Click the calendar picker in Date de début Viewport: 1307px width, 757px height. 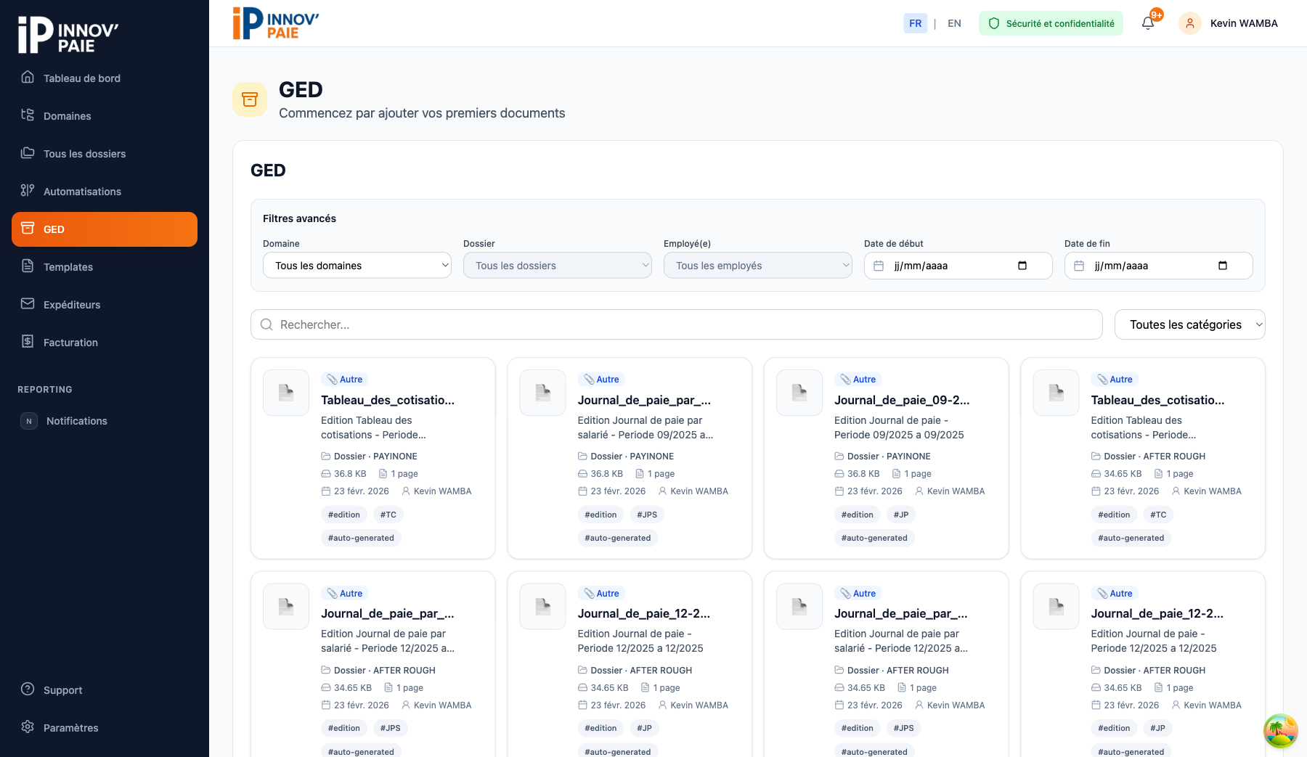click(1022, 266)
